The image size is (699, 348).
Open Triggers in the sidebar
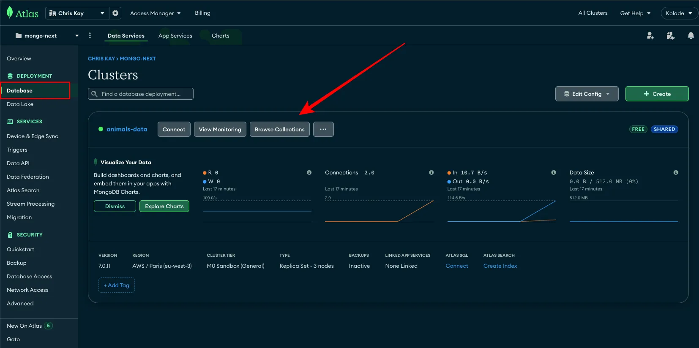click(17, 150)
